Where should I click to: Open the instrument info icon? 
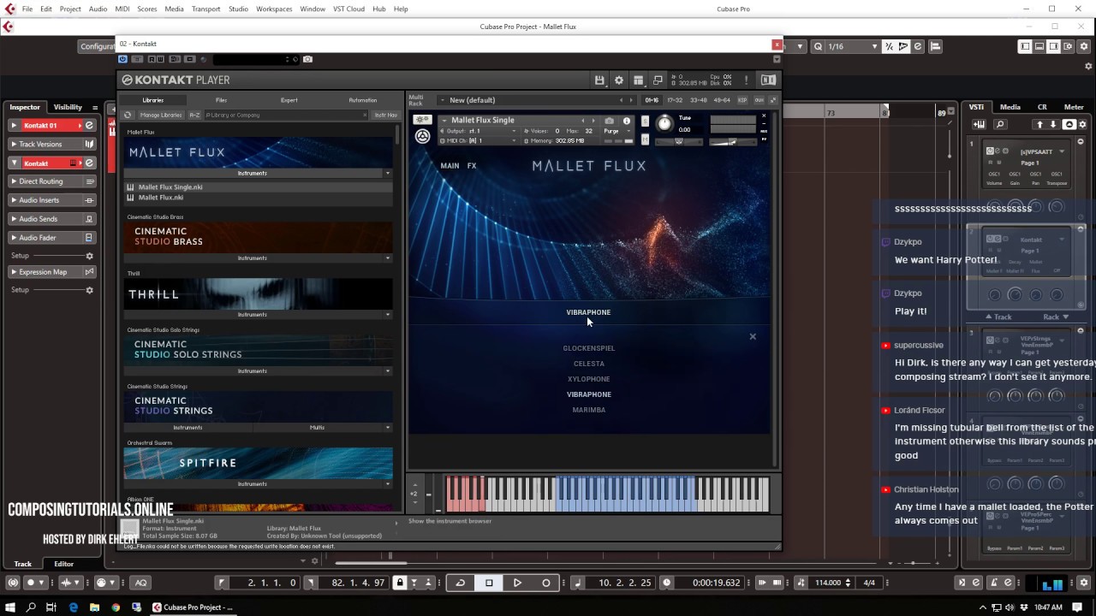pos(627,121)
